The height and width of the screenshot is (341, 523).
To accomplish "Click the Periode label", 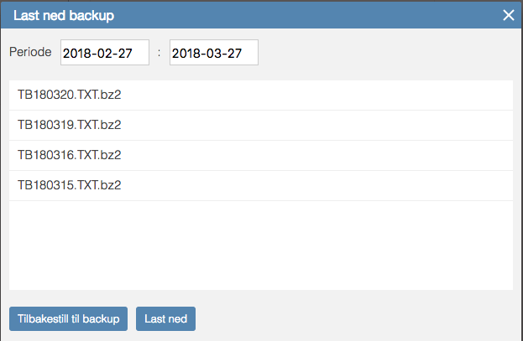I will [x=30, y=52].
